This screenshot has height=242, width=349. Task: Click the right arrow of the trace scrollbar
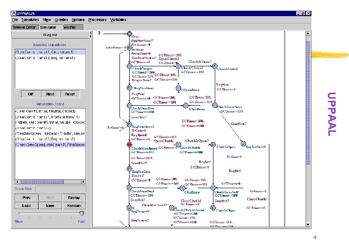pyautogui.click(x=83, y=181)
